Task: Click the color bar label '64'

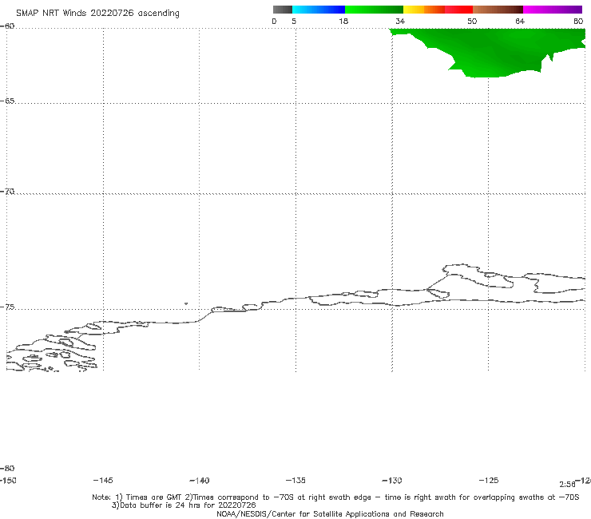Action: [x=520, y=21]
